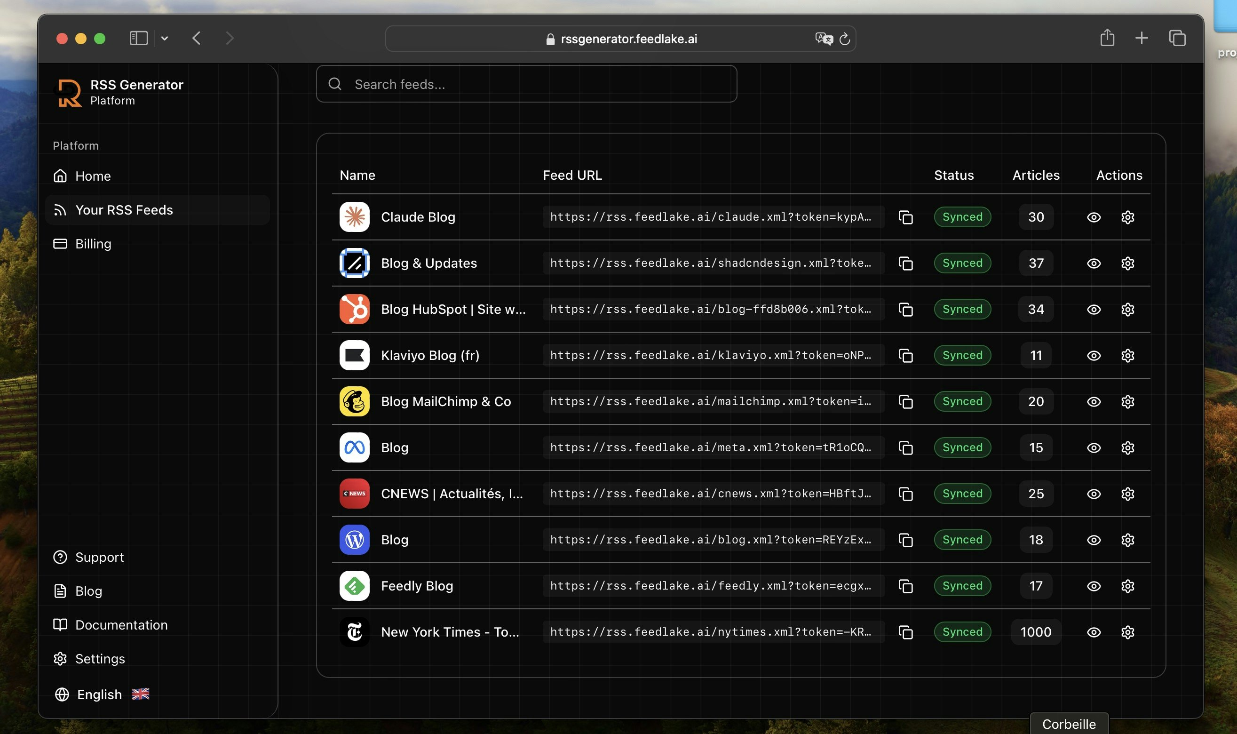The image size is (1237, 734).
Task: Click the Search feeds input field
Action: tap(525, 84)
